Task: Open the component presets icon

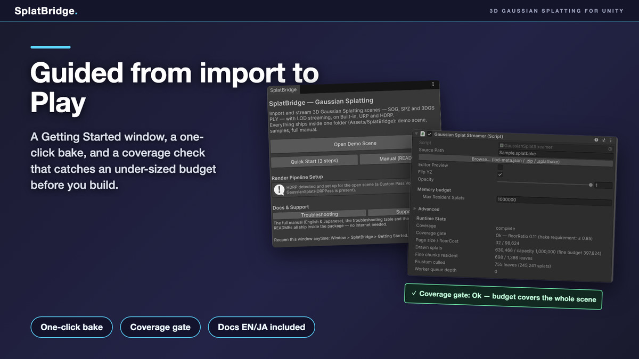Action: [603, 140]
